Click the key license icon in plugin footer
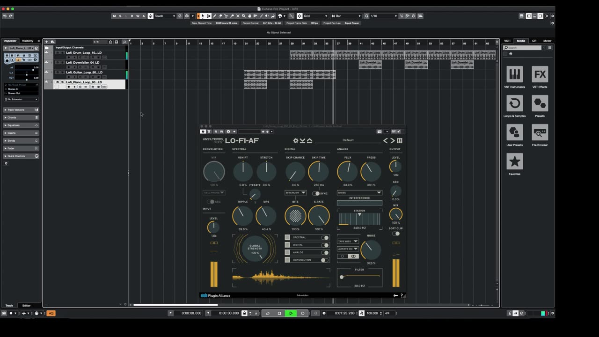Image resolution: width=599 pixels, height=337 pixels. click(x=395, y=295)
